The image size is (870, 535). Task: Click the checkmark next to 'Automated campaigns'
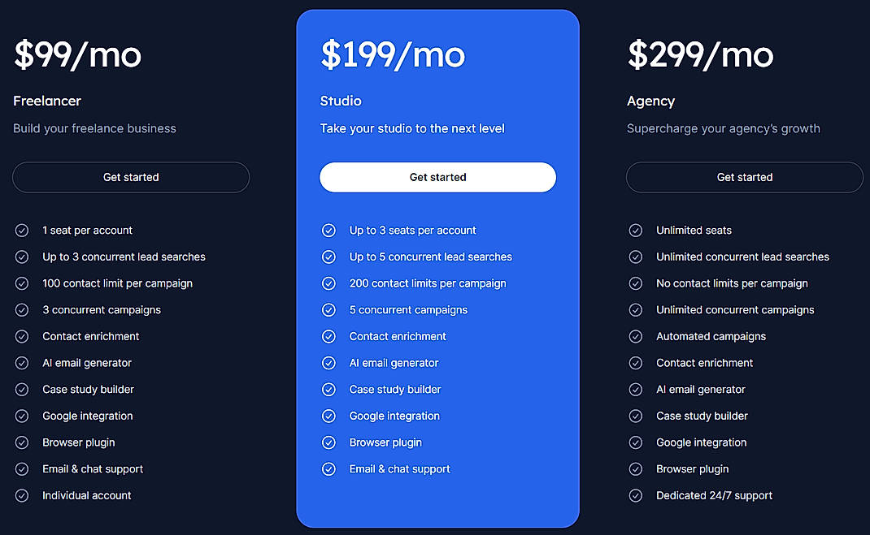pos(635,336)
